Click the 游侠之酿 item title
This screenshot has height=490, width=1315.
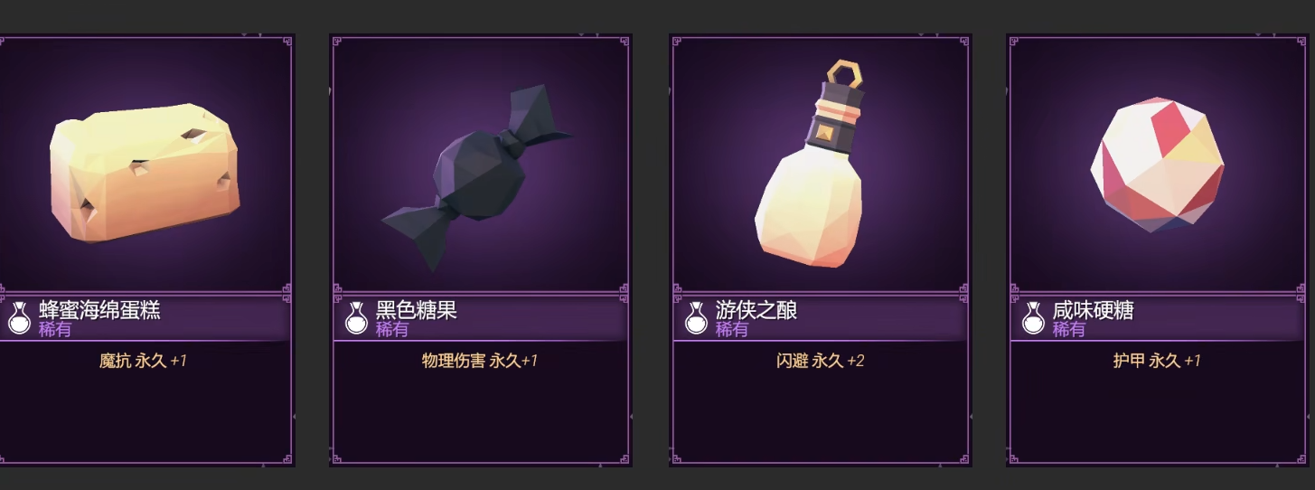point(756,310)
